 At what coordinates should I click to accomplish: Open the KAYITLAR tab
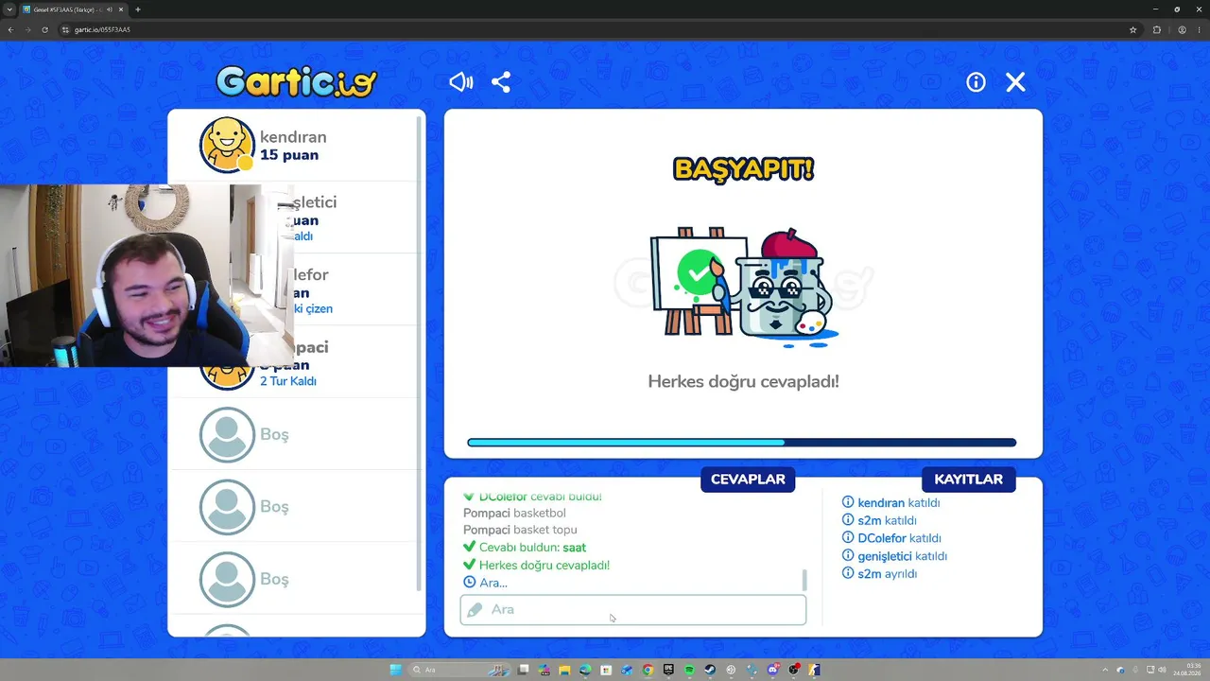[968, 480]
